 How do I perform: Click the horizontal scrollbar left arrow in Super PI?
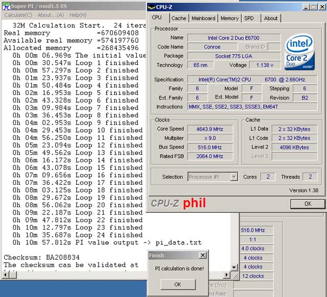point(6,275)
